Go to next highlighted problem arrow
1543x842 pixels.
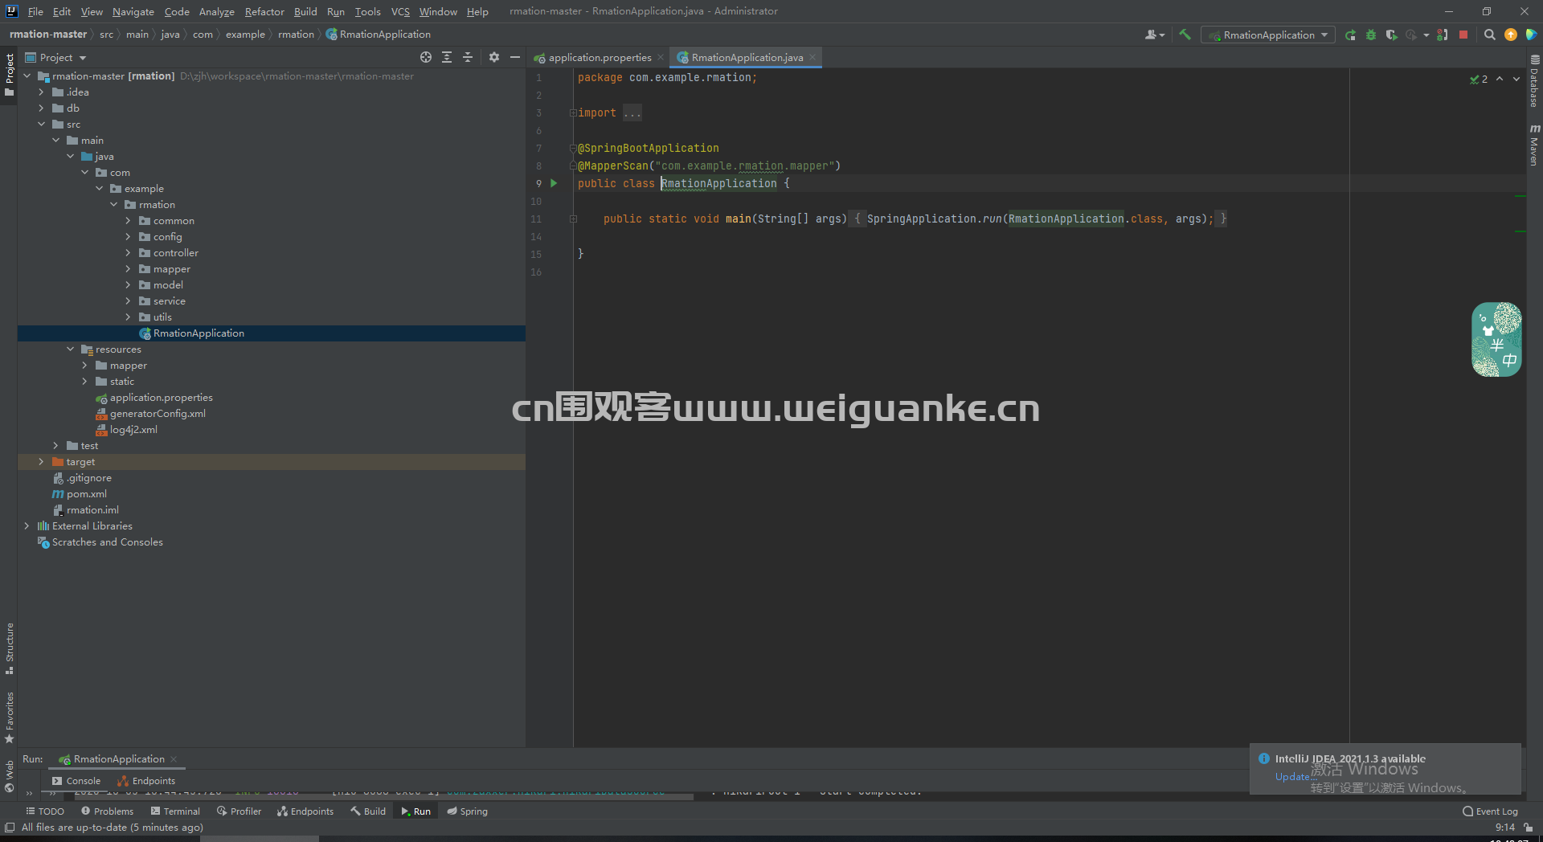(x=1516, y=79)
